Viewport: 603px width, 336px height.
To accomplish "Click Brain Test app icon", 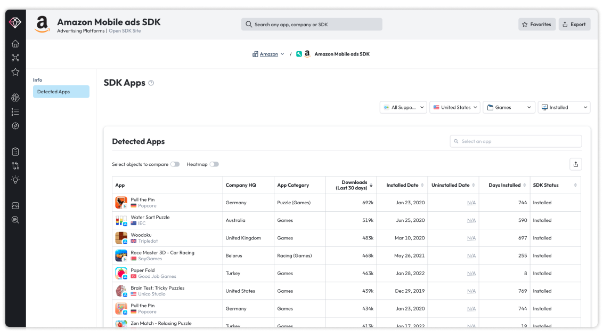I will (x=121, y=291).
